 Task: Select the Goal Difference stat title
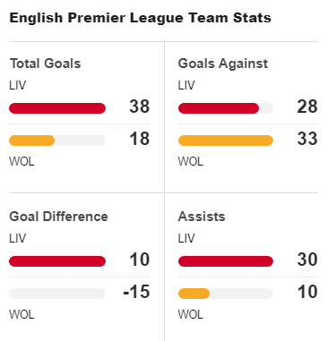pos(58,217)
